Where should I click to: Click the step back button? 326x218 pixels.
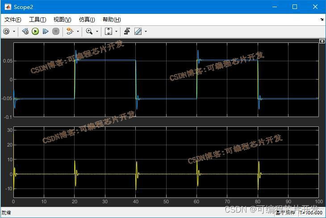pos(25,31)
